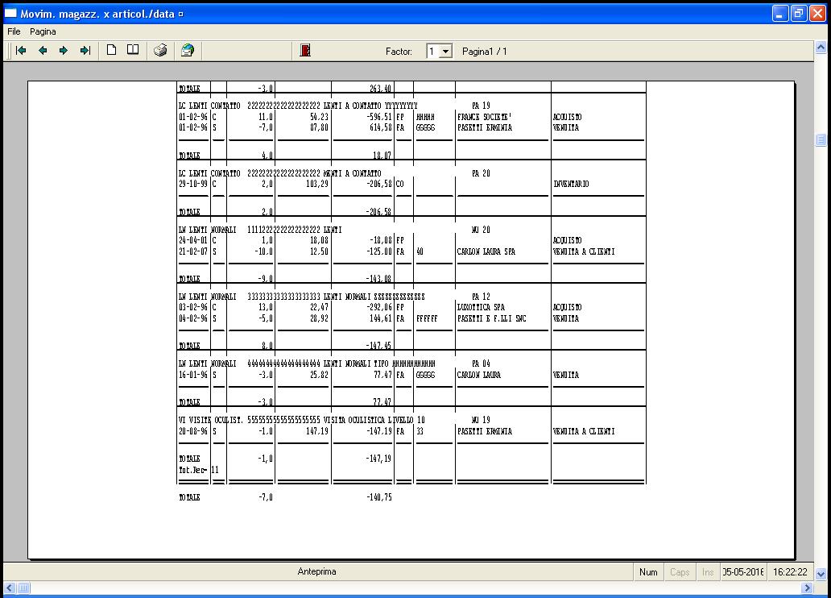Click the Num indicator in status bar
831x598 pixels.
(x=648, y=572)
